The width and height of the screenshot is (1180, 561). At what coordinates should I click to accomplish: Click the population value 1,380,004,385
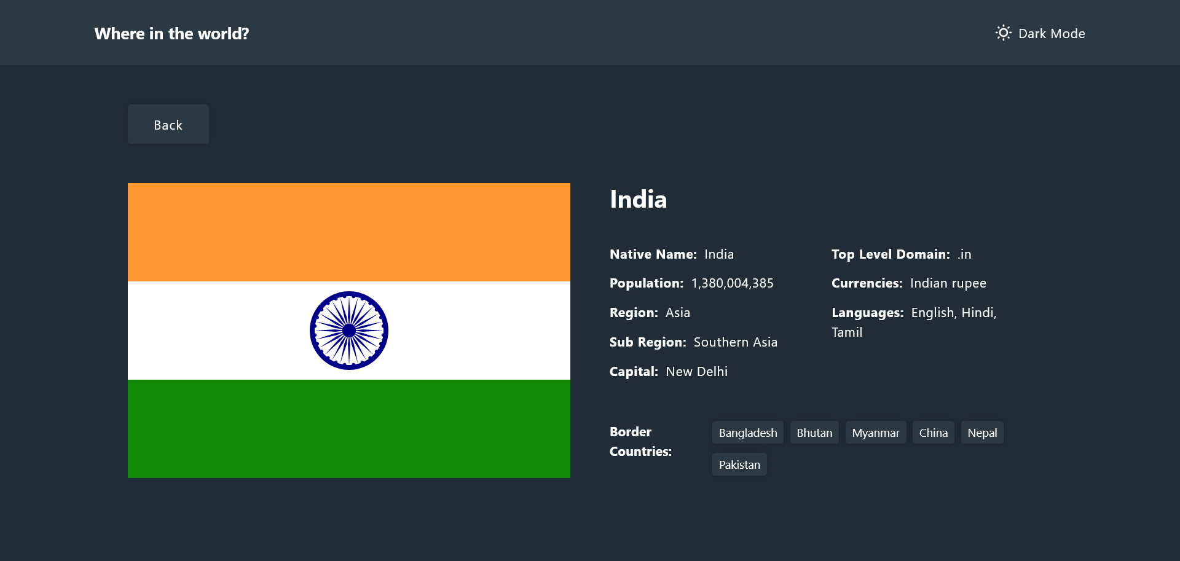click(x=733, y=283)
